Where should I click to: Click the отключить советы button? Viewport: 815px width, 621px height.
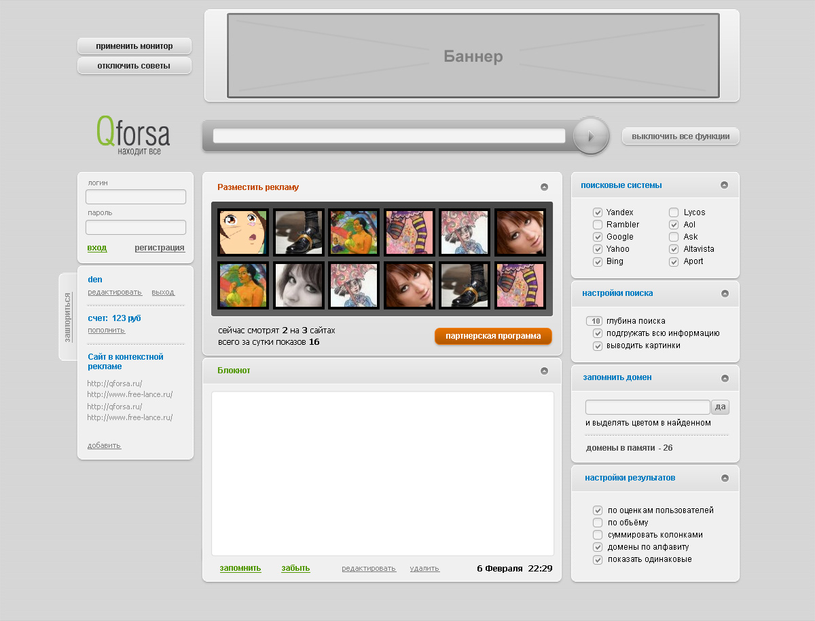click(134, 66)
